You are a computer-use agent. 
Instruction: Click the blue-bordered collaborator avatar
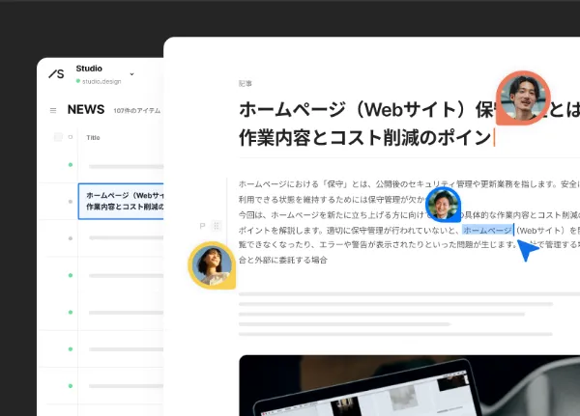pos(443,205)
